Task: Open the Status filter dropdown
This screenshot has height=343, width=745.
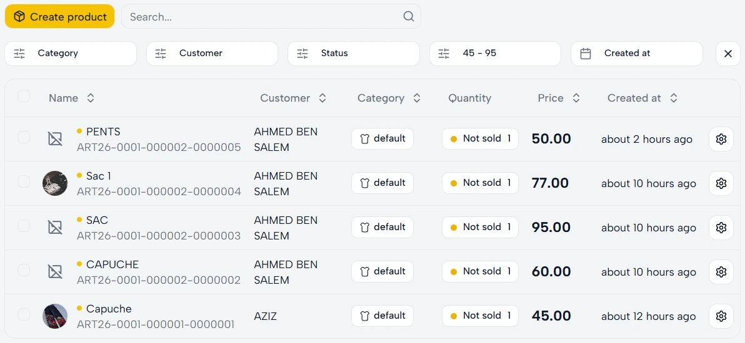Action: click(x=353, y=54)
